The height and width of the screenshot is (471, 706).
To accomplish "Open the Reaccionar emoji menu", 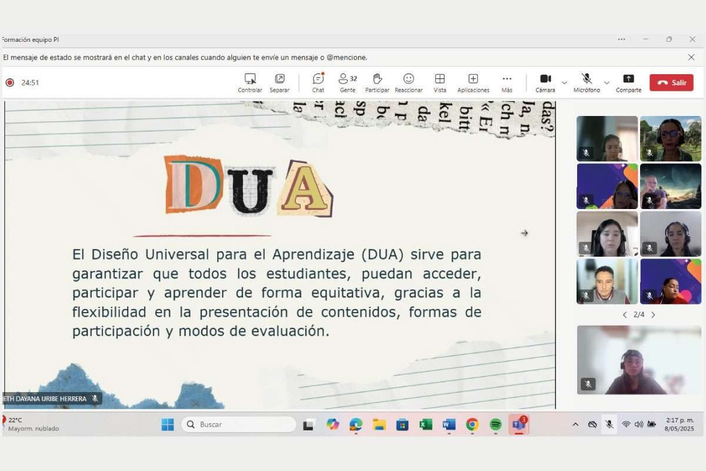I will 408,82.
